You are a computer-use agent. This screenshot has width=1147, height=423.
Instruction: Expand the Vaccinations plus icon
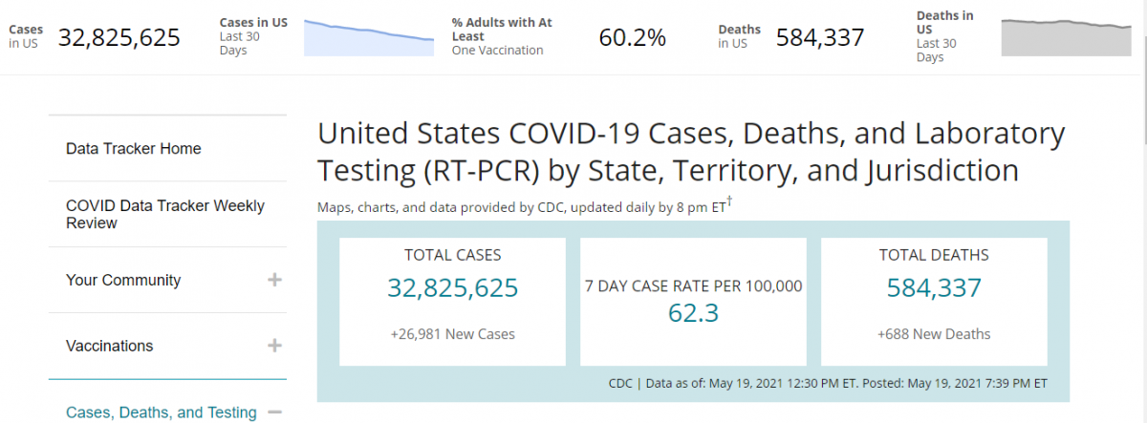click(x=274, y=346)
